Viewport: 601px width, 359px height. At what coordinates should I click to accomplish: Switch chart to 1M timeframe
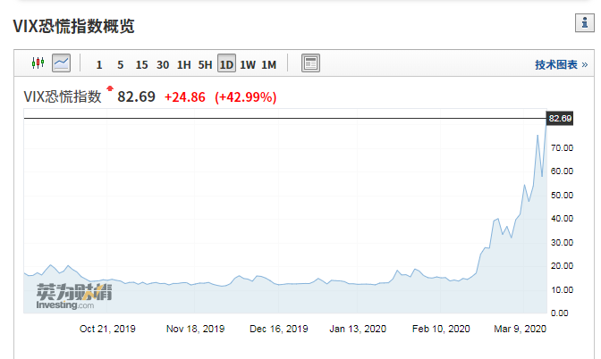[x=268, y=64]
